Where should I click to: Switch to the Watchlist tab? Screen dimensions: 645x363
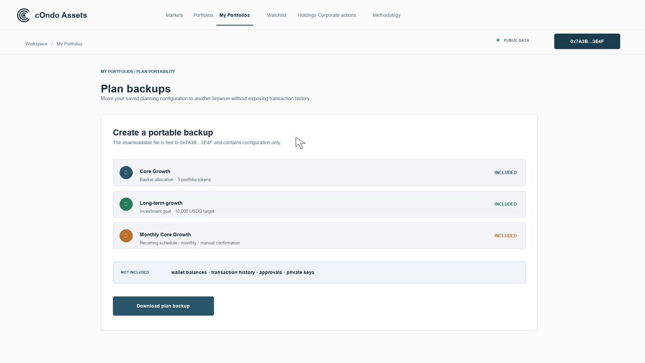(x=276, y=15)
